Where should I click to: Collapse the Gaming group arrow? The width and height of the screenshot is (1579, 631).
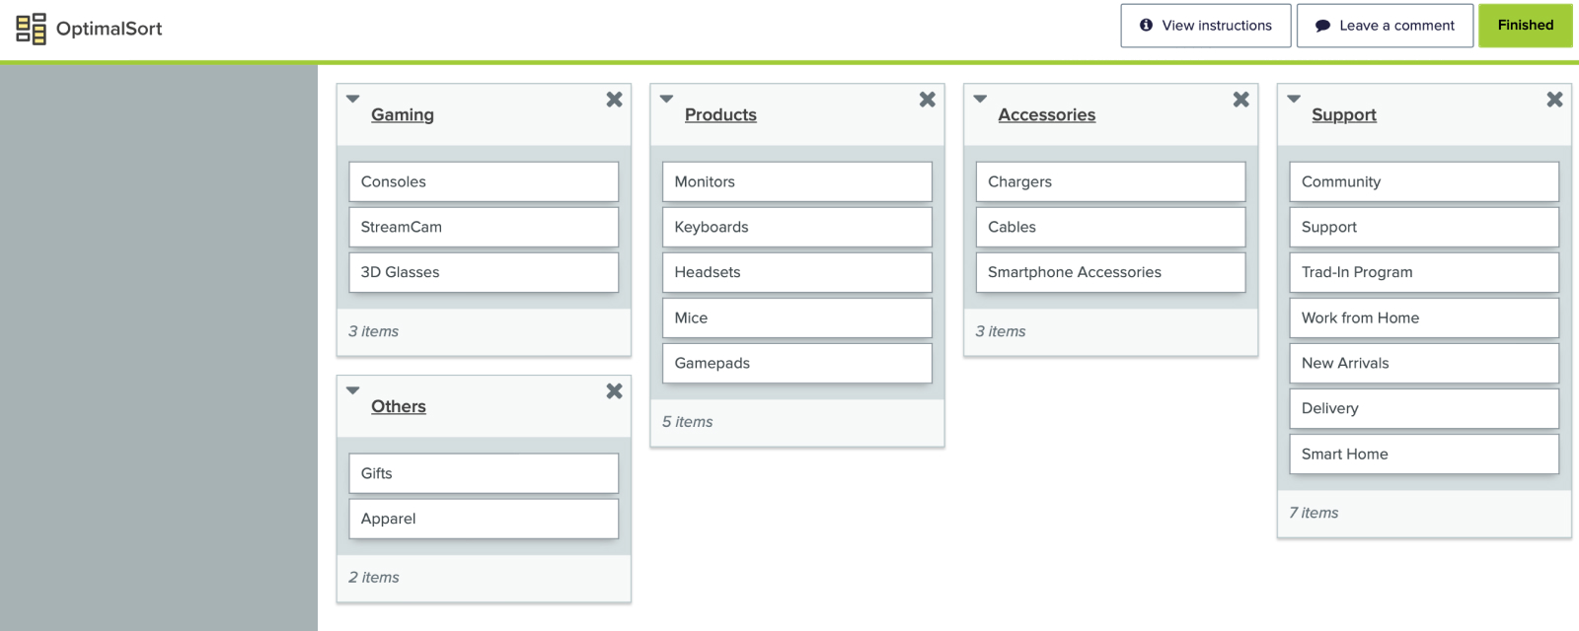coord(352,99)
